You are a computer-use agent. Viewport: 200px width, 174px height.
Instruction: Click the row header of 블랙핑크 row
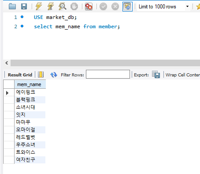9,100
